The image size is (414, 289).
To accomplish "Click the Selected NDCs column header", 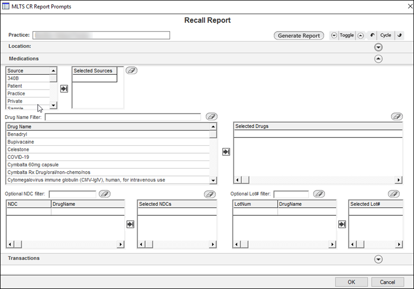I will [x=177, y=204].
